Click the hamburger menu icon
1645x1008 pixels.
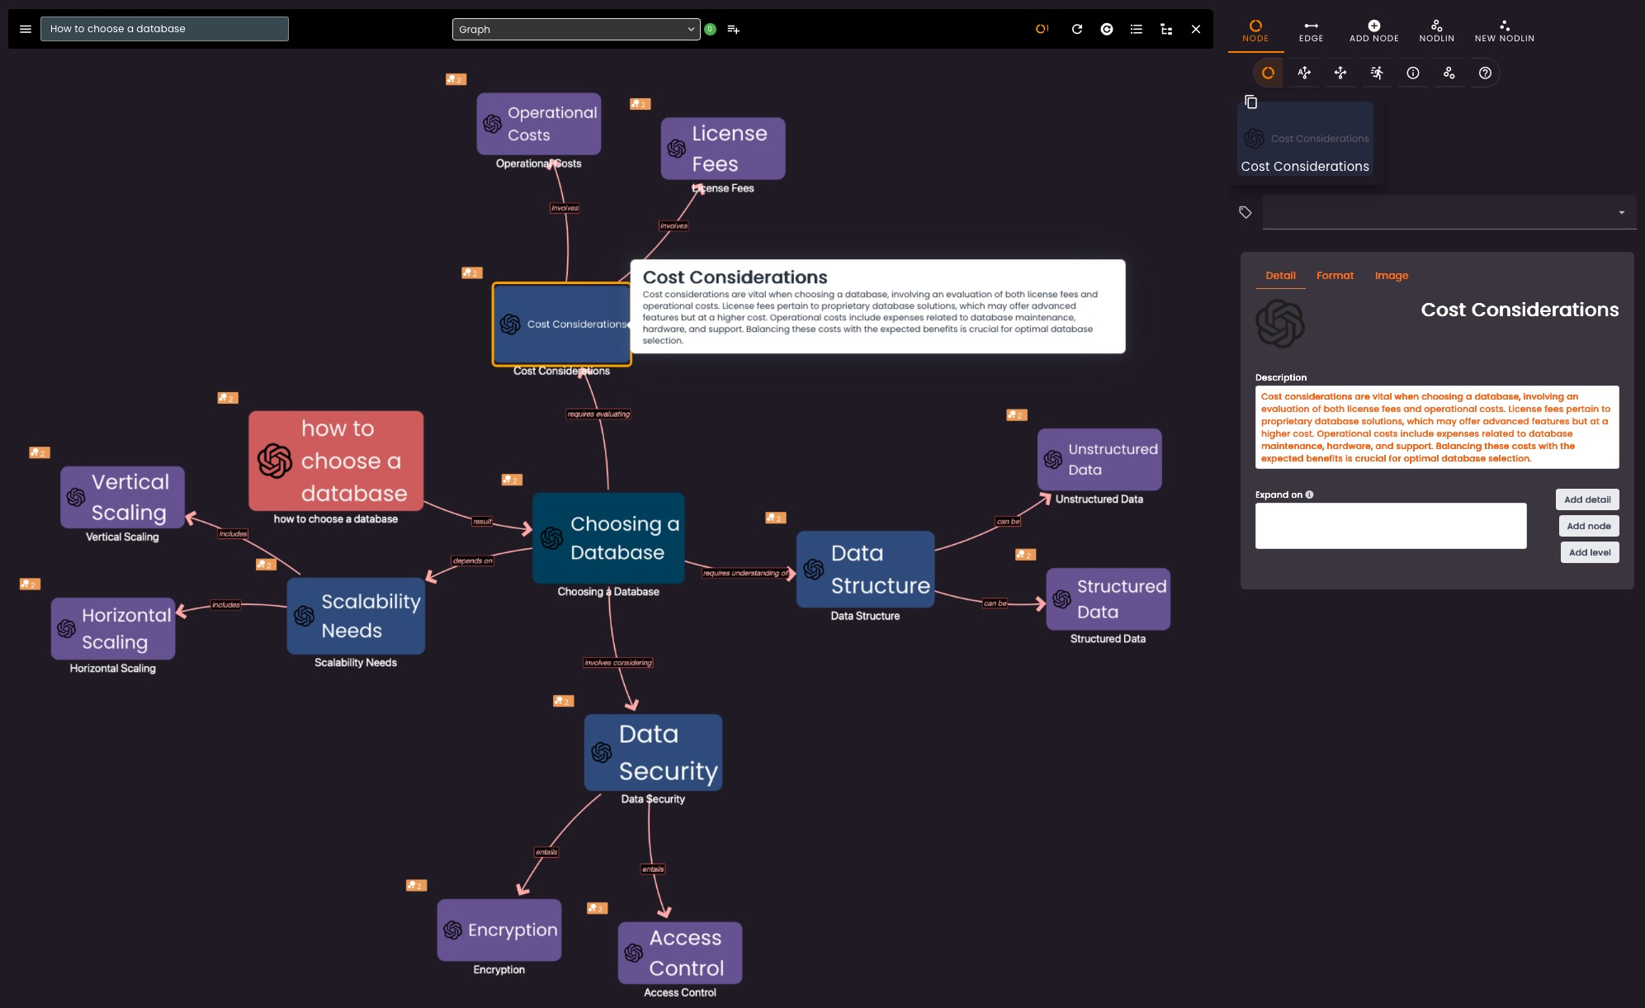pos(26,29)
